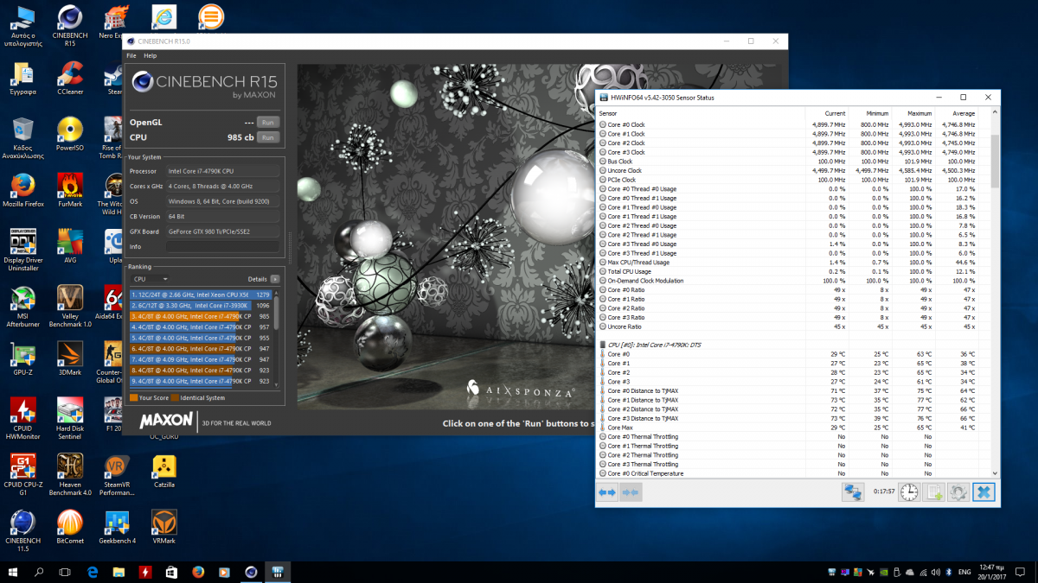Viewport: 1038px width, 583px height.
Task: Open the File menu in Cinebench
Action: [131, 55]
